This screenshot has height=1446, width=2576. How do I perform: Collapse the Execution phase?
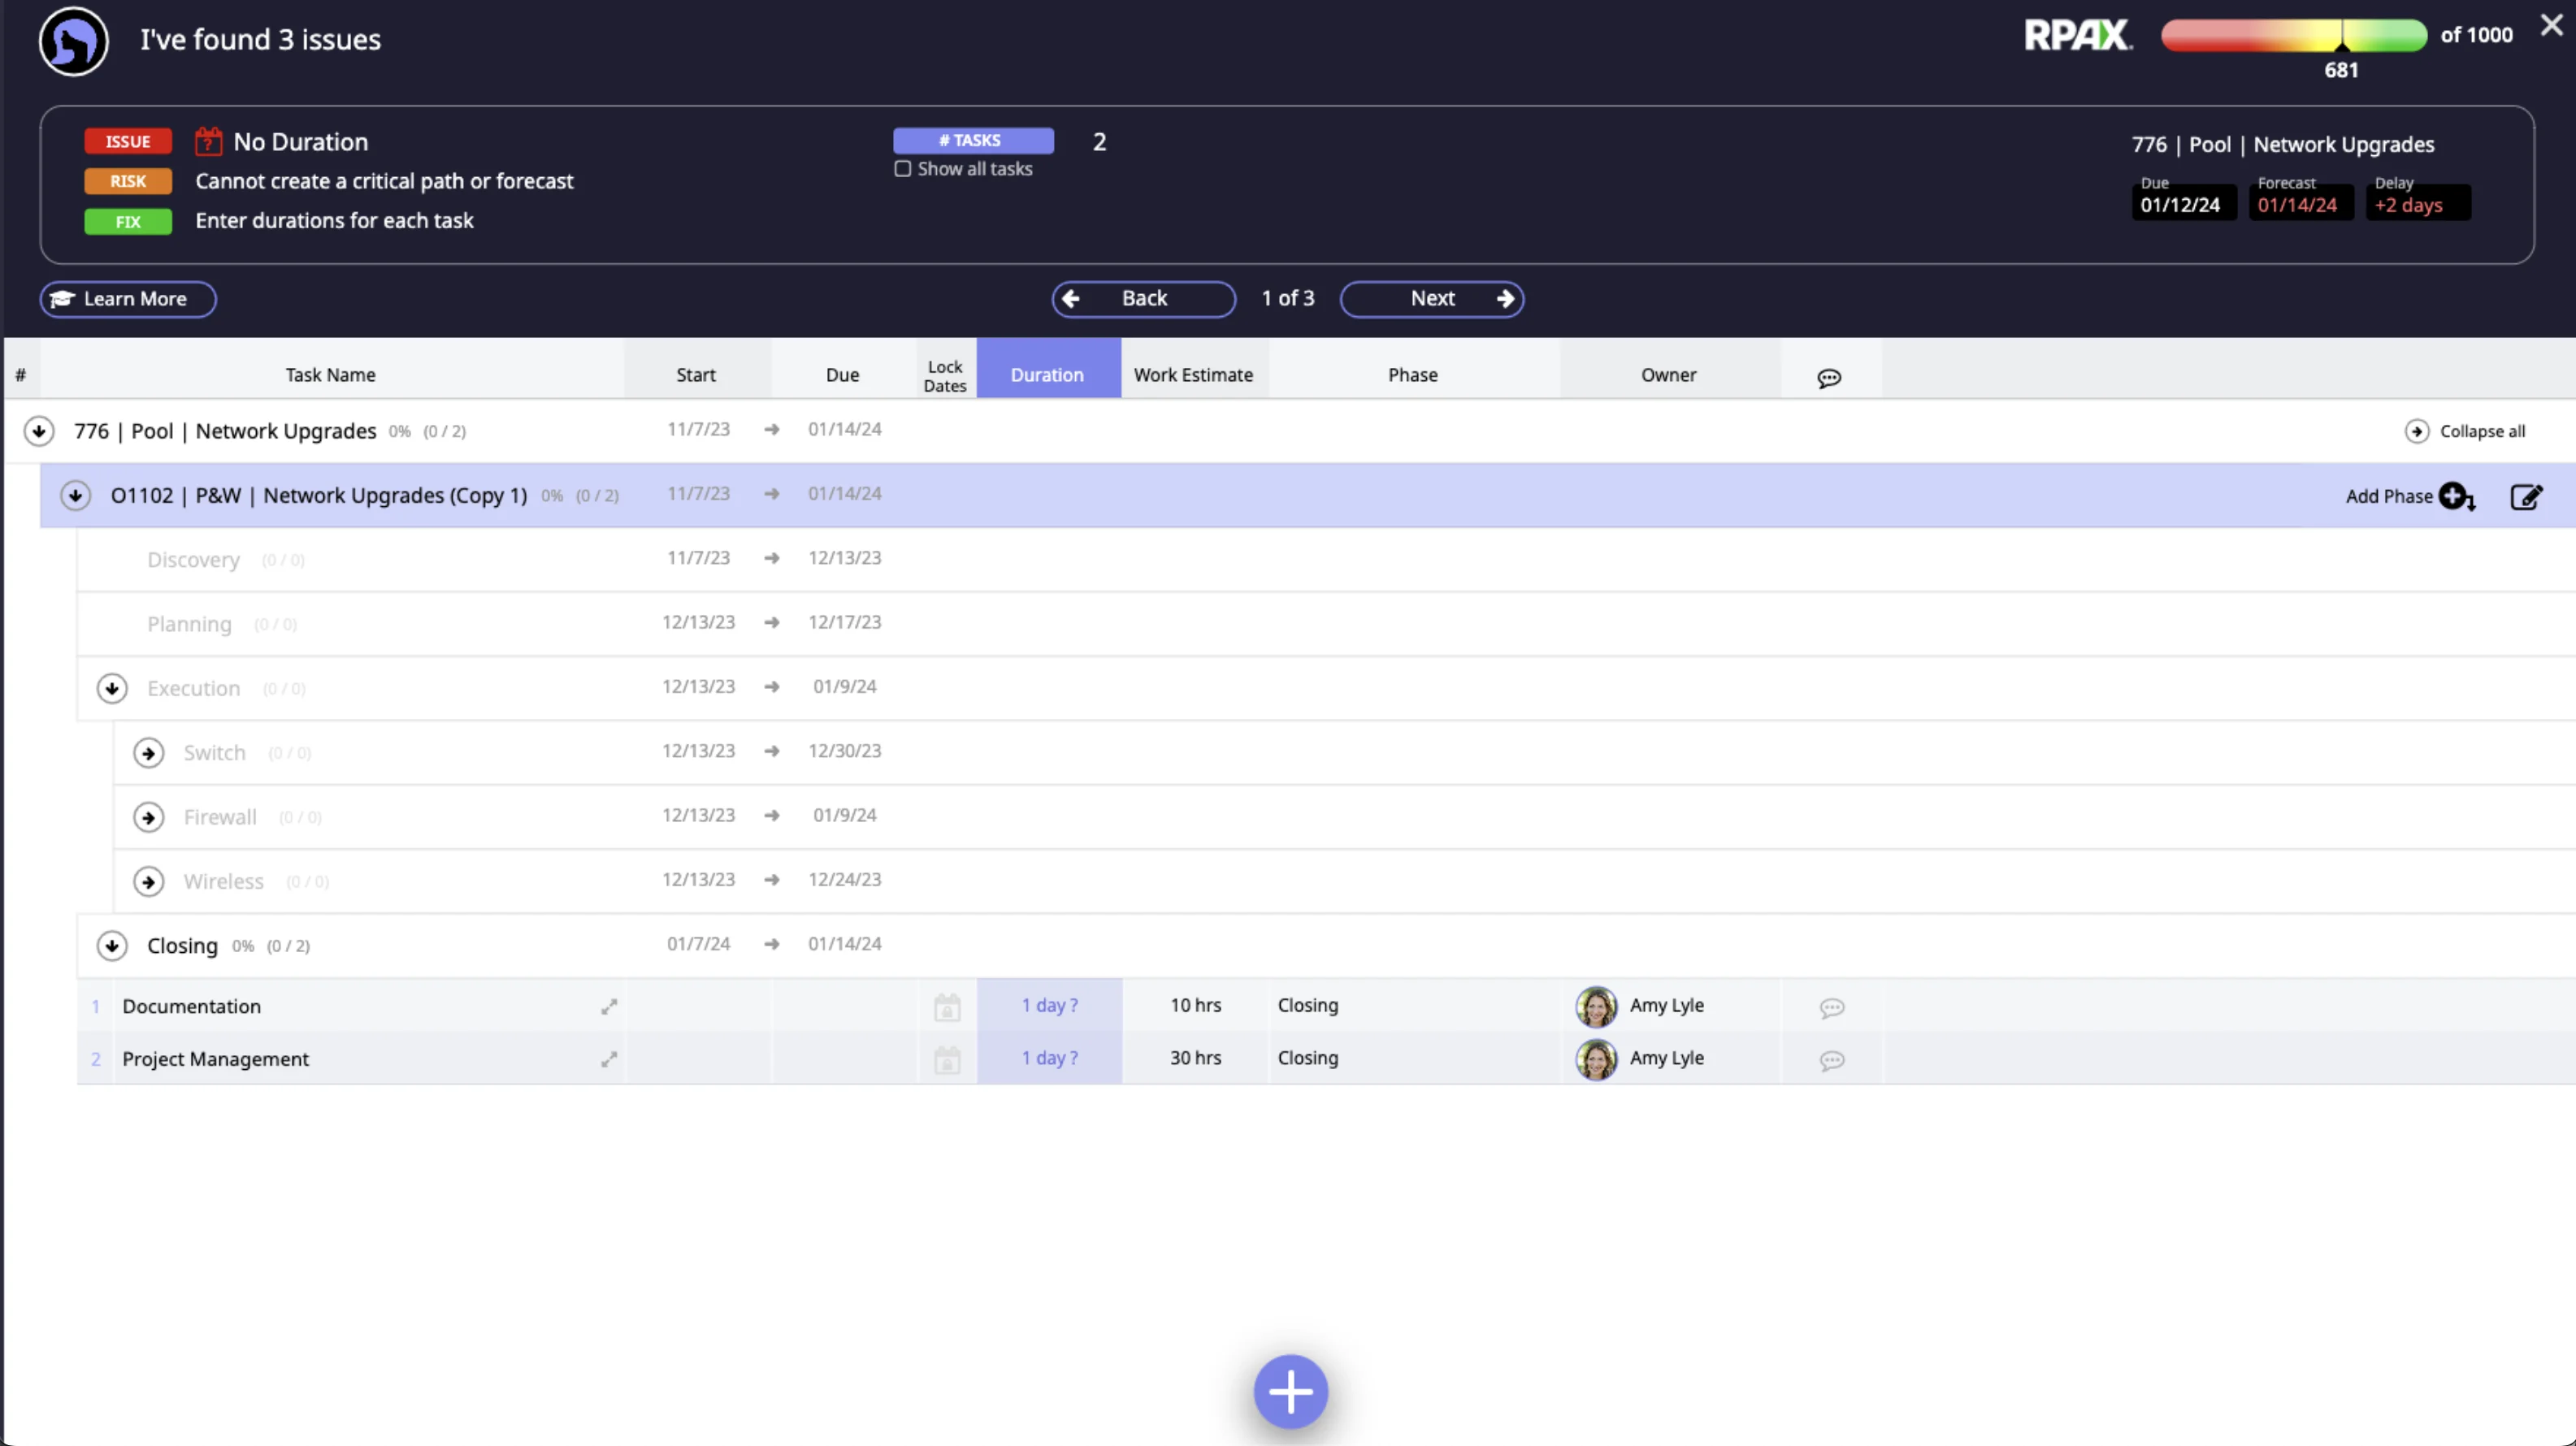112,688
